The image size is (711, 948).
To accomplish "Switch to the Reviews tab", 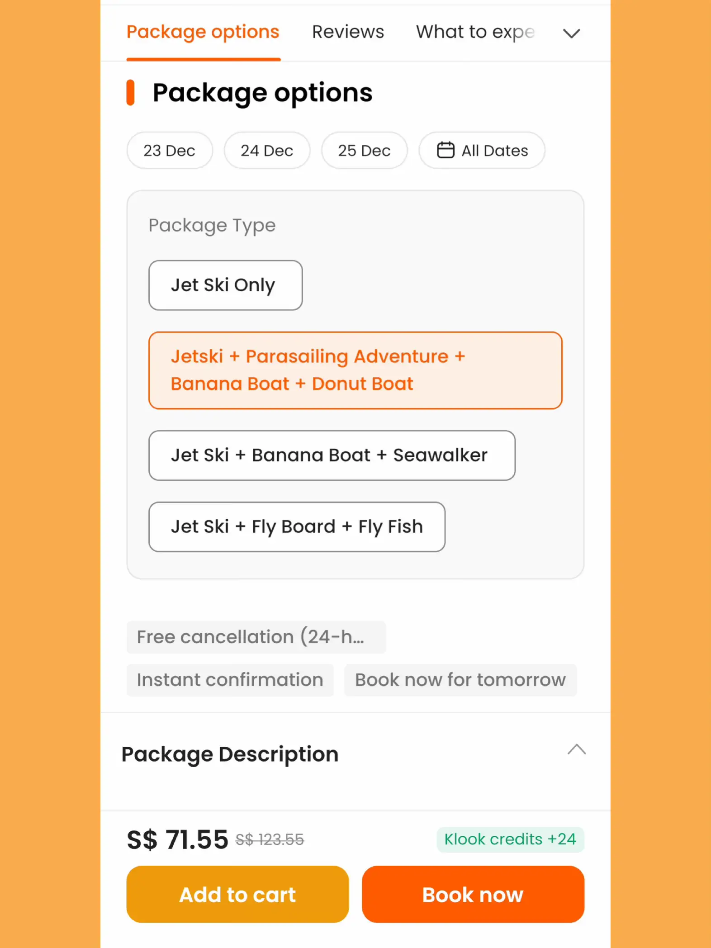I will 348,32.
